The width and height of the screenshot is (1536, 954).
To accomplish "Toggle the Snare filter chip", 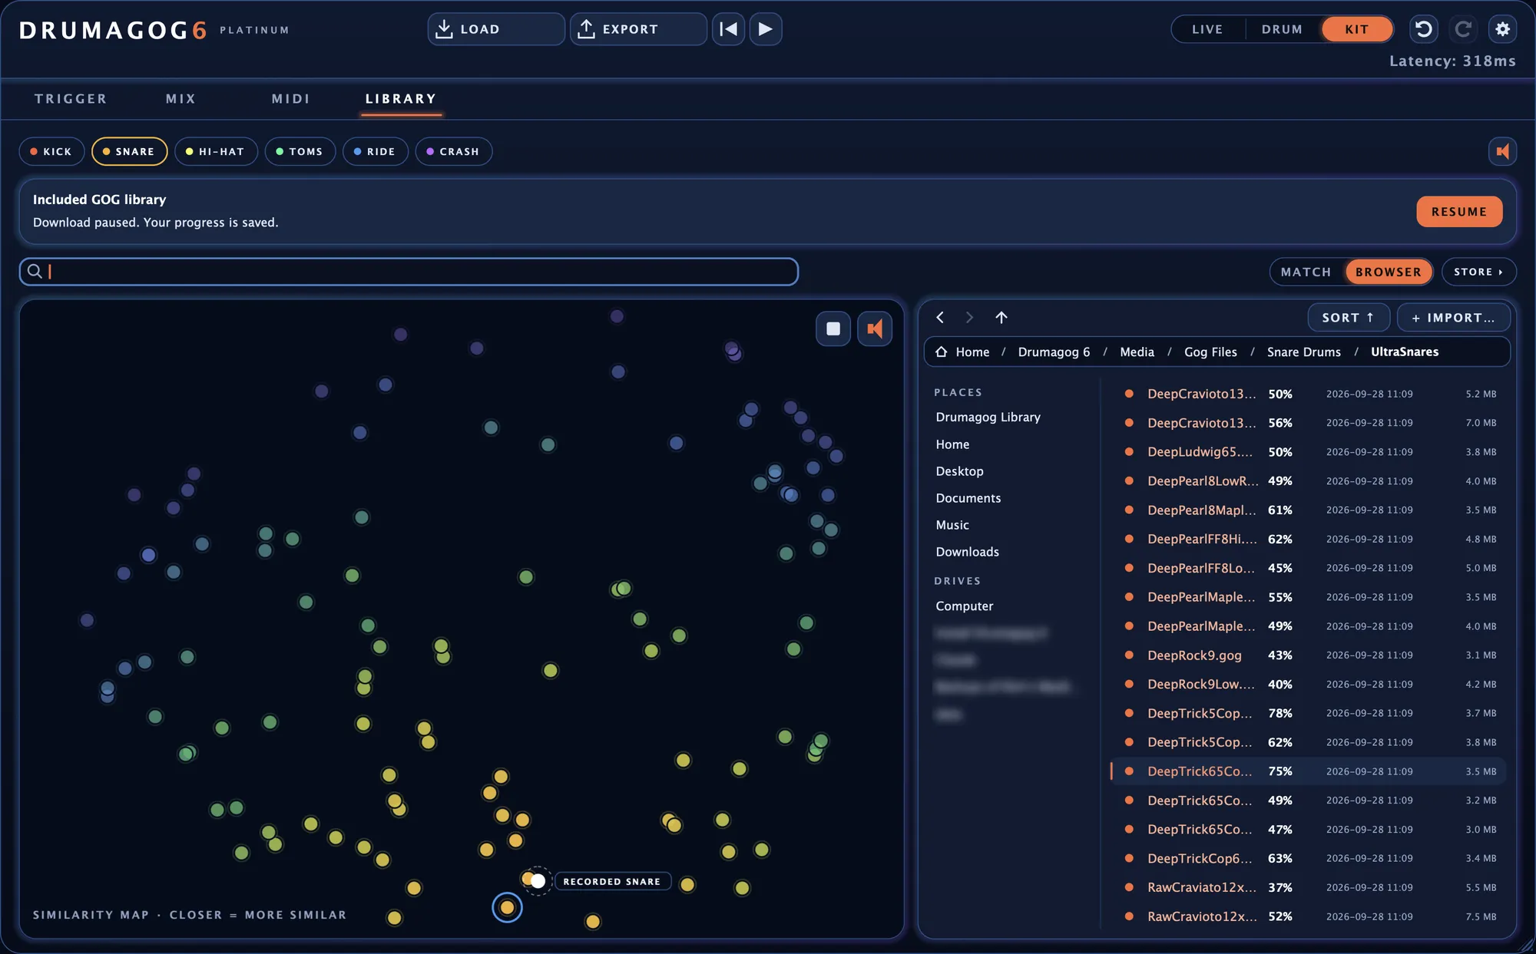I will pyautogui.click(x=129, y=151).
